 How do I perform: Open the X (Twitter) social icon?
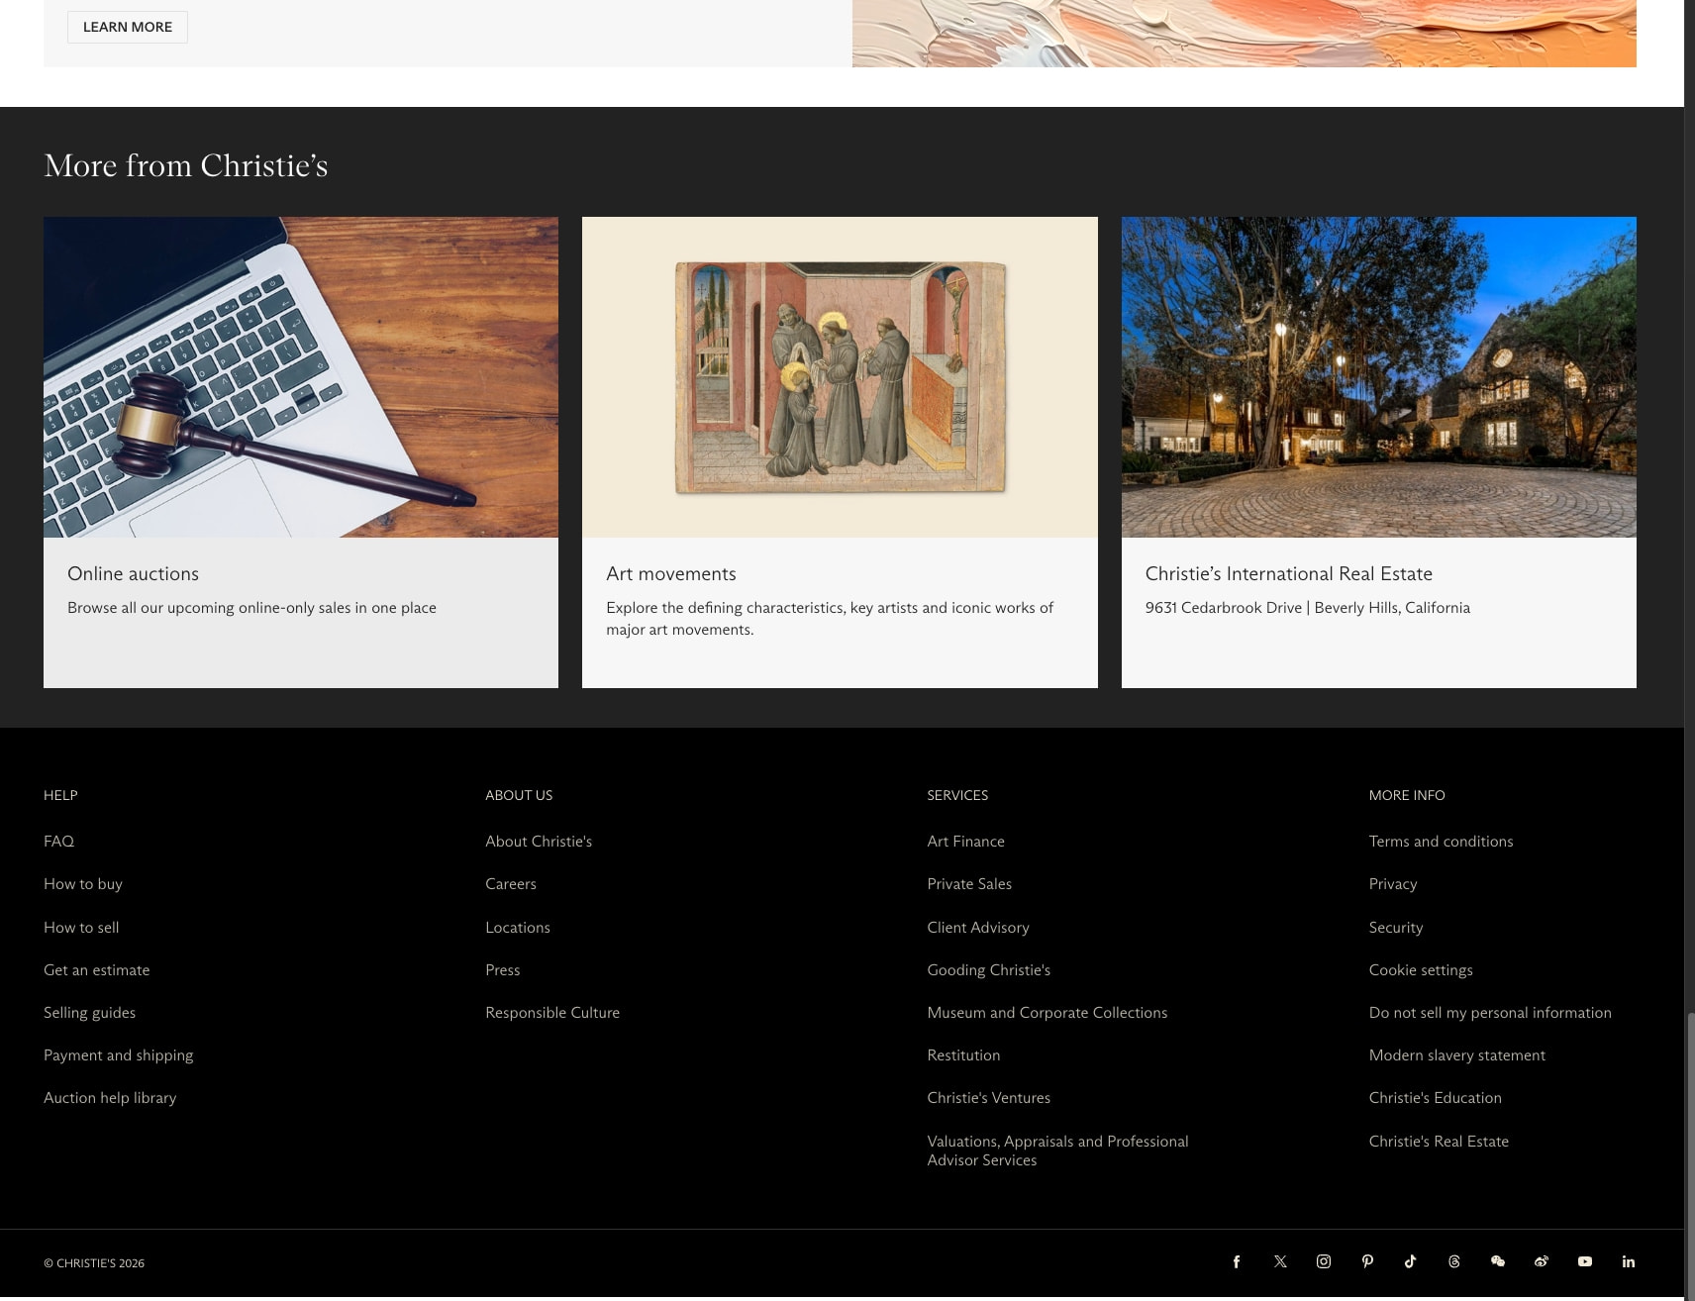click(1280, 1261)
